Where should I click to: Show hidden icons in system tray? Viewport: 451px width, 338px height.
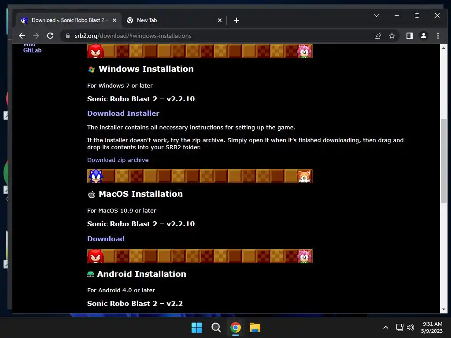[386, 327]
